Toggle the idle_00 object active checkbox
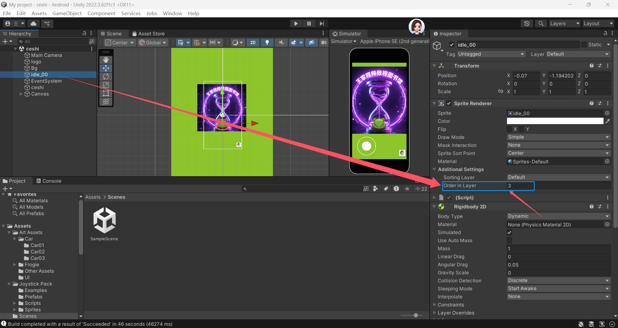This screenshot has height=328, width=618. [452, 45]
